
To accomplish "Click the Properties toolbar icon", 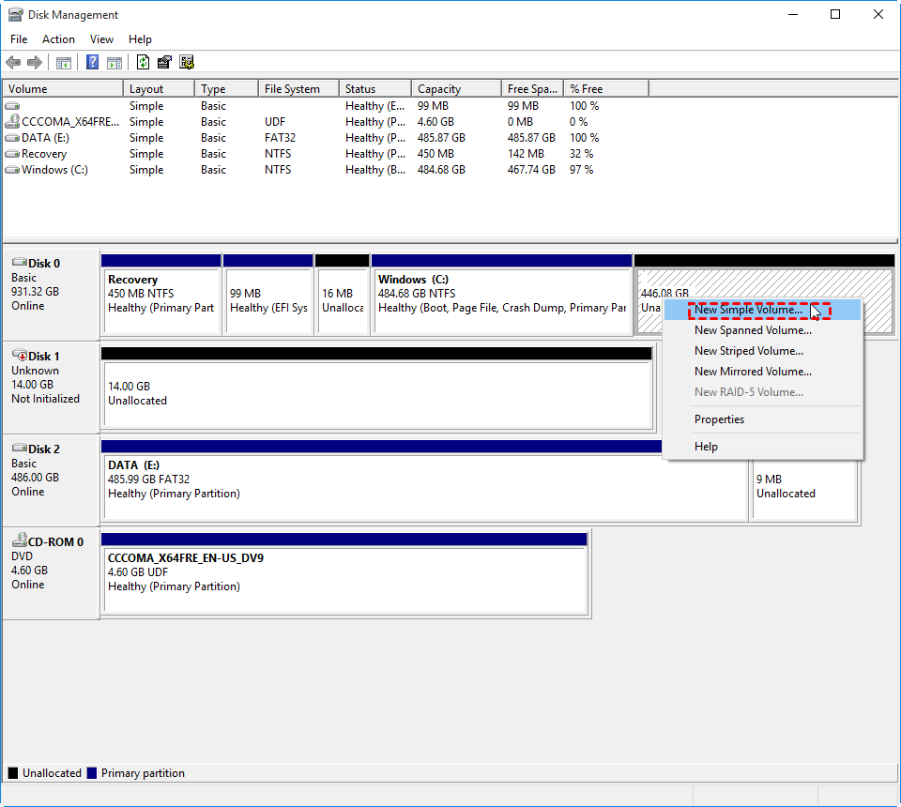I will 164,63.
